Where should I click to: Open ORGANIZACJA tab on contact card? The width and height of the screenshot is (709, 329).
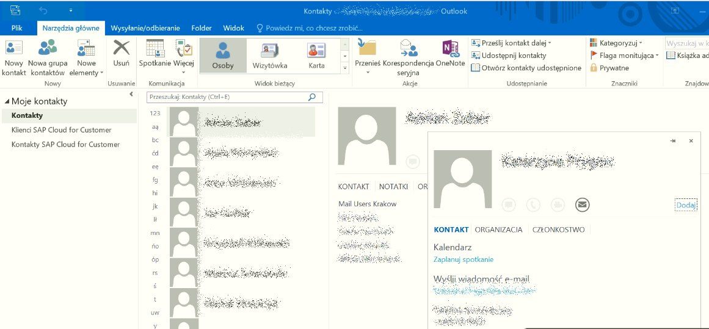pyautogui.click(x=498, y=230)
